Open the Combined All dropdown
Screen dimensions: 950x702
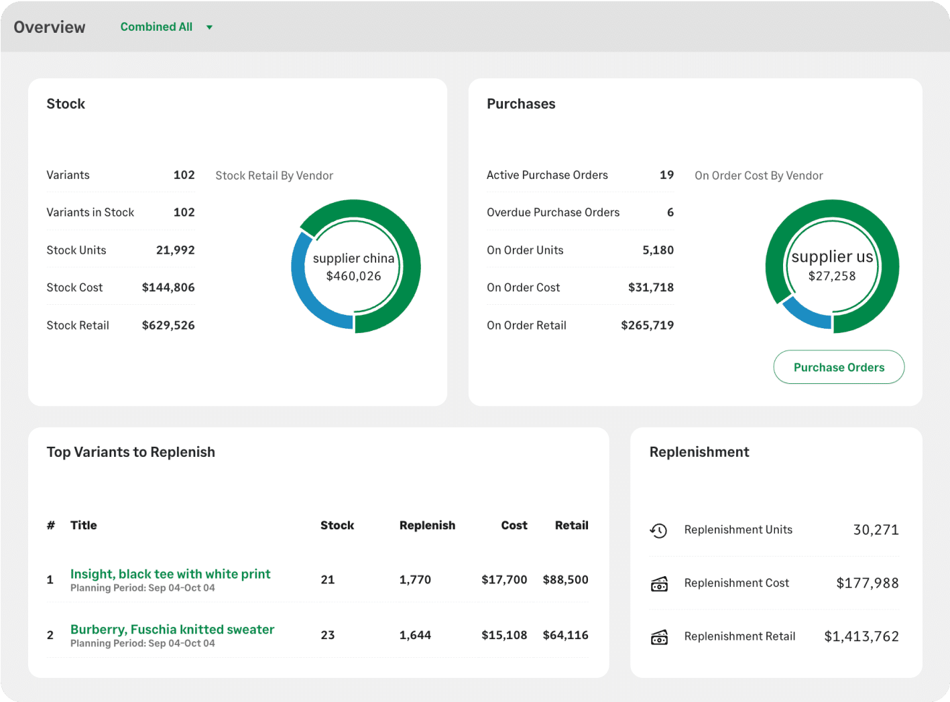(x=166, y=27)
